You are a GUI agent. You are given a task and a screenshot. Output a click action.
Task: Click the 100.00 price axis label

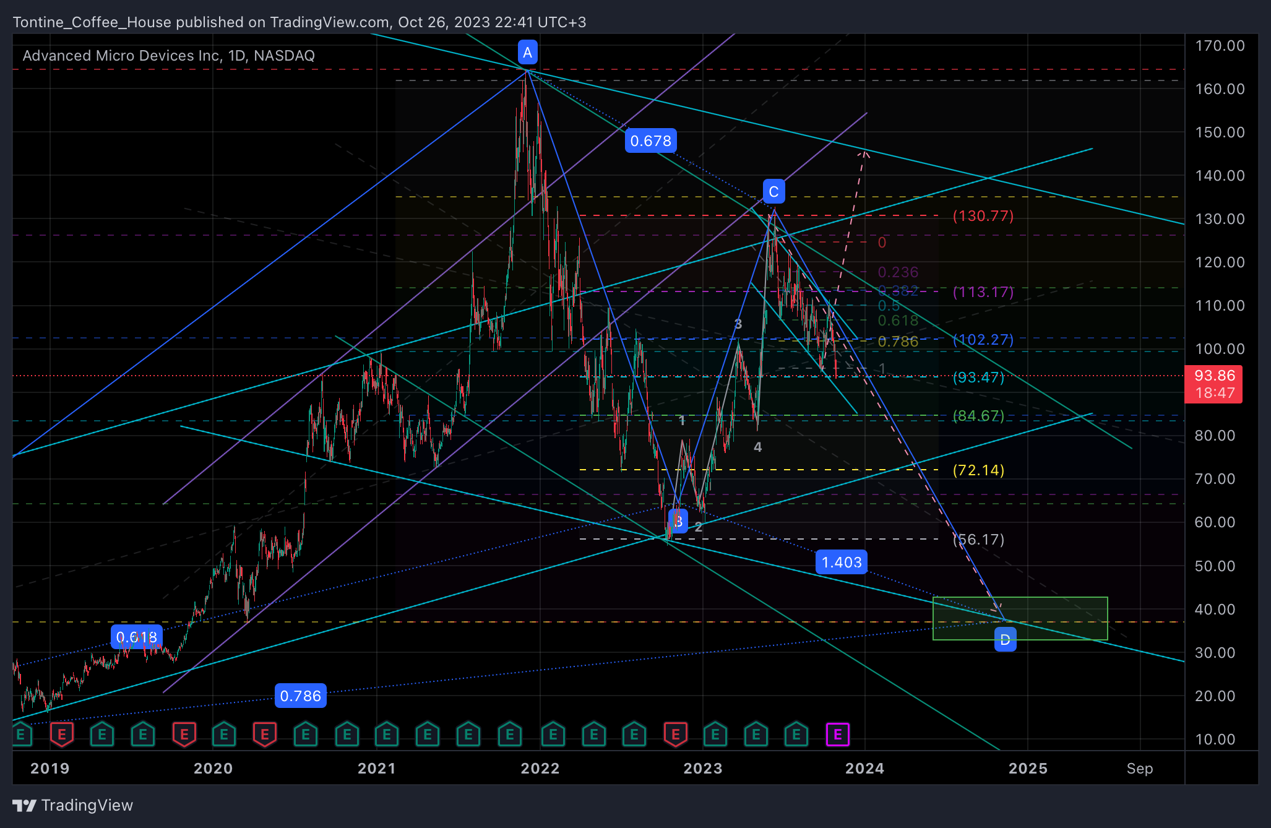pos(1220,349)
